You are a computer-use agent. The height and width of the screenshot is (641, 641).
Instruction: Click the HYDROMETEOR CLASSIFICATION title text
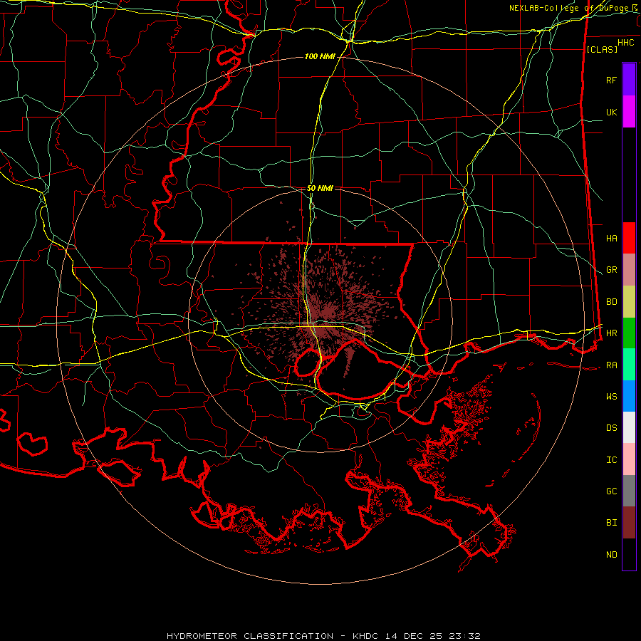click(x=250, y=636)
